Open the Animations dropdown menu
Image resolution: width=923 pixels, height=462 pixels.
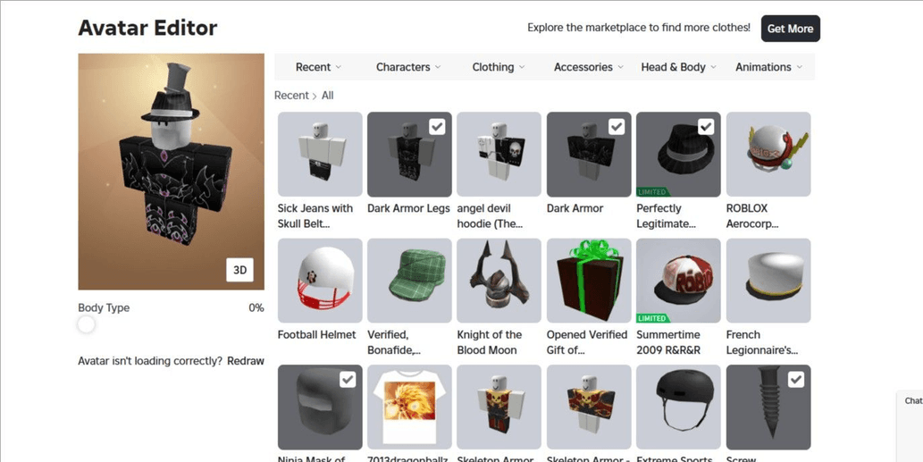(x=768, y=67)
